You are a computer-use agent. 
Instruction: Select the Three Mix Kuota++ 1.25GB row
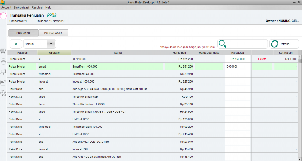coord(152,104)
